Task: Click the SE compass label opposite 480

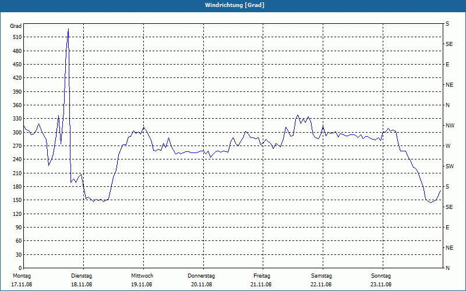Action: pyautogui.click(x=449, y=44)
